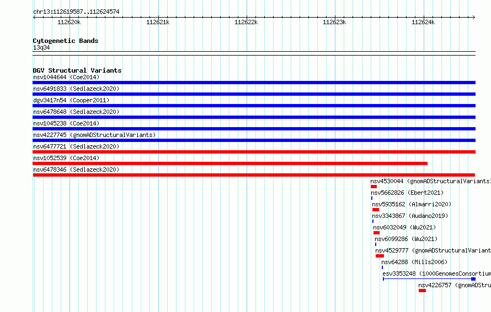Viewport: 491px width, 312px height.
Task: Open nsv4227745 (gnomADStructuralVariants) label
Action: 94,135
